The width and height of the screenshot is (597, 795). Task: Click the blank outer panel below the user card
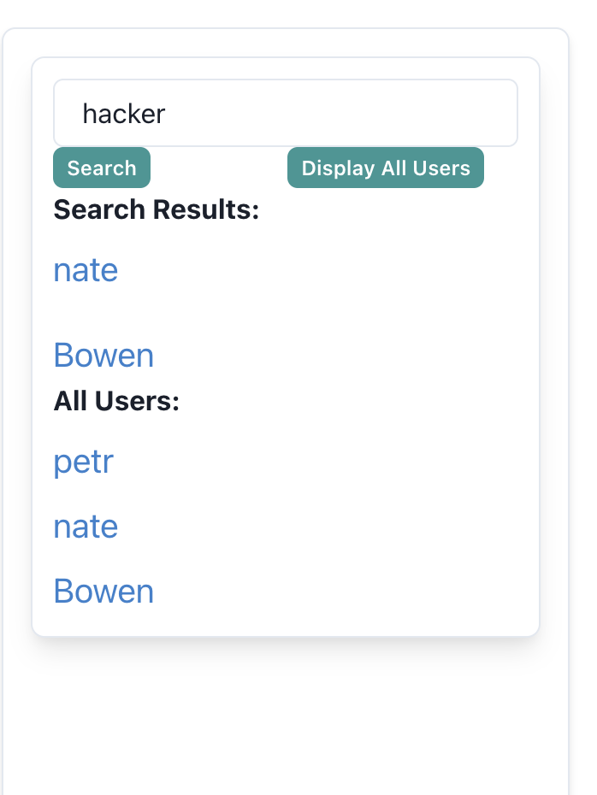[286, 715]
